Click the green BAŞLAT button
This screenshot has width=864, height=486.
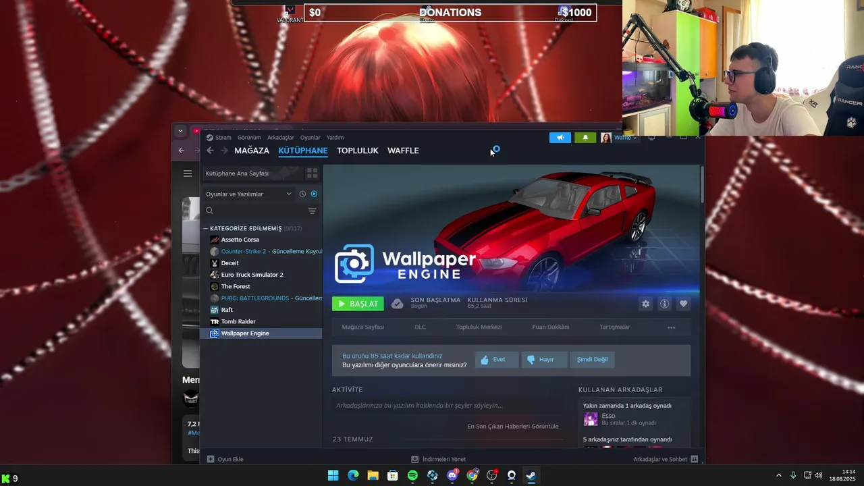[358, 304]
